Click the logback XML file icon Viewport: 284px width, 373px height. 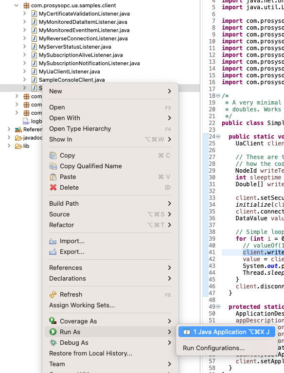tap(26, 121)
